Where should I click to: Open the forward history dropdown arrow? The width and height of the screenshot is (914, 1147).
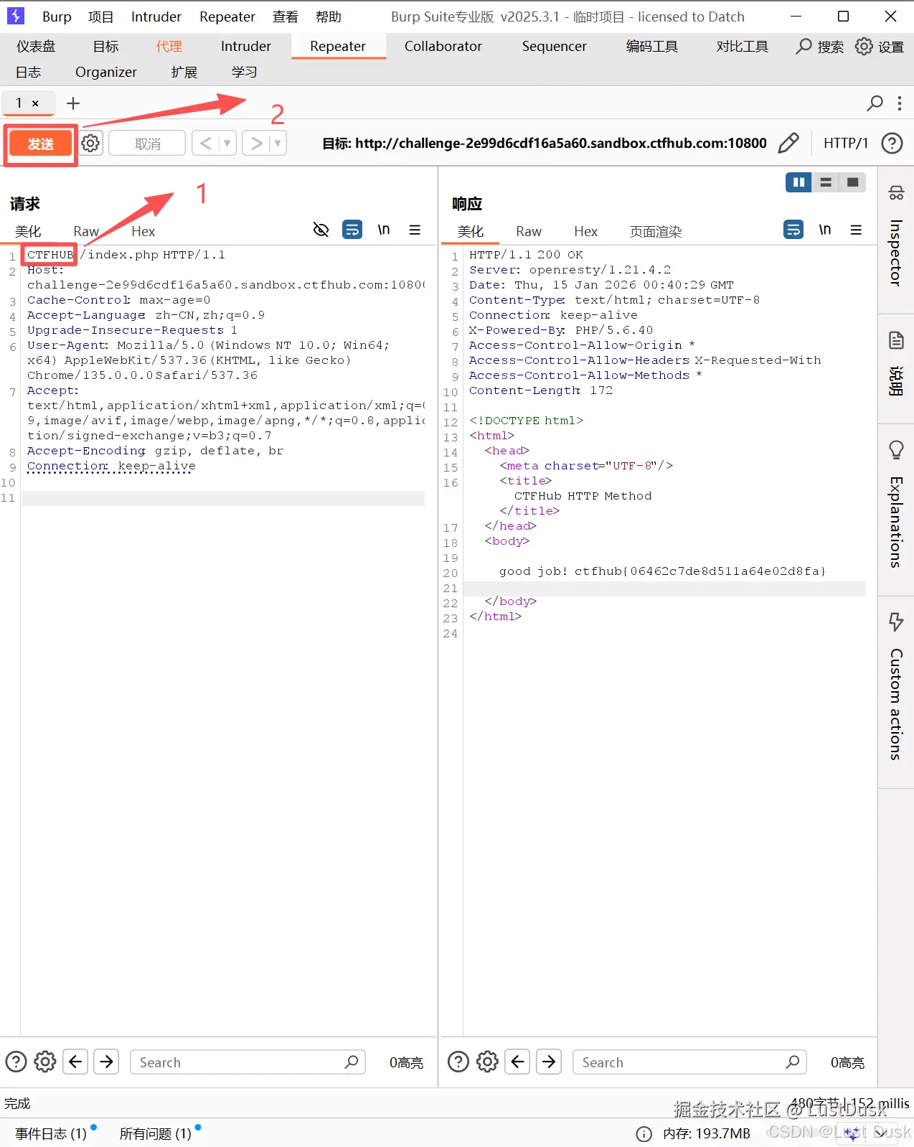tap(278, 144)
